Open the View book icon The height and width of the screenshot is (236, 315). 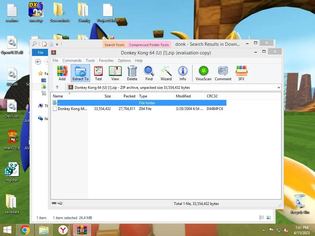[x=115, y=73]
